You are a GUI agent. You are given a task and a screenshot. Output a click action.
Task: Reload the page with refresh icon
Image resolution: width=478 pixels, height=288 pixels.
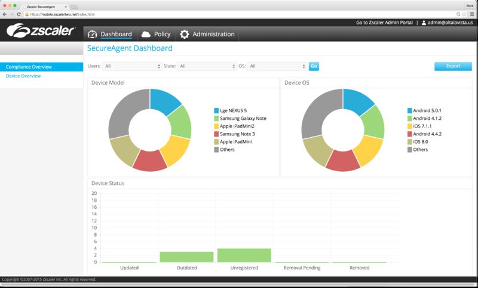click(19, 14)
